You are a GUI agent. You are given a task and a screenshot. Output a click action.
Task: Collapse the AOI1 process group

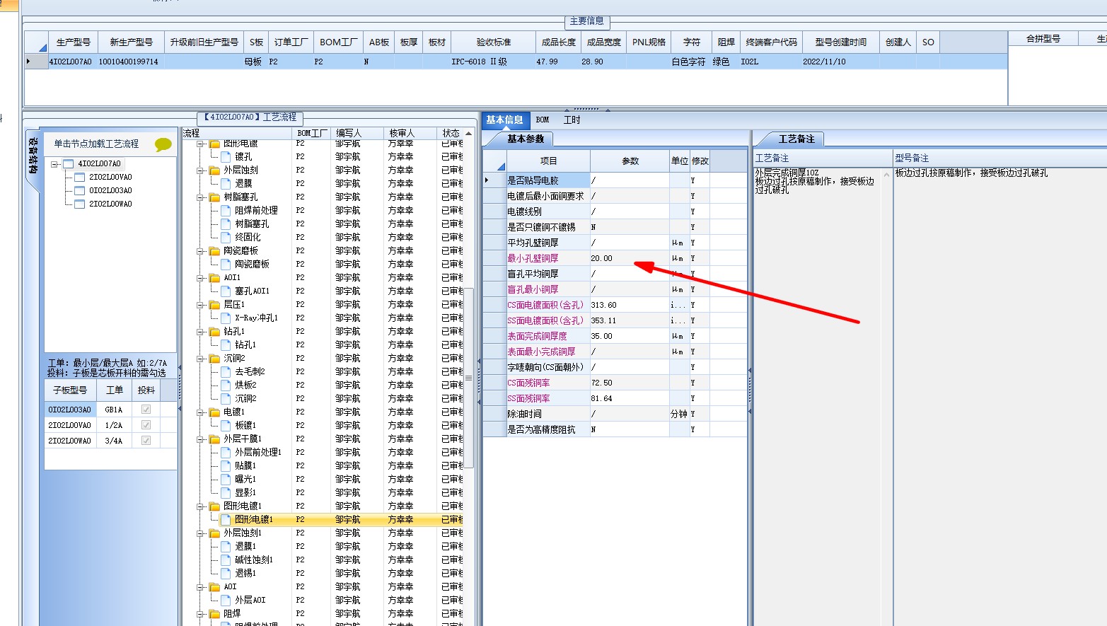(201, 278)
